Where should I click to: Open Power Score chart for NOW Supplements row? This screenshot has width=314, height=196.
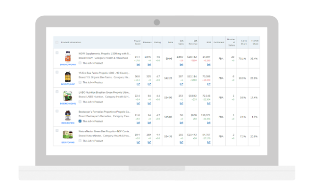point(137,65)
